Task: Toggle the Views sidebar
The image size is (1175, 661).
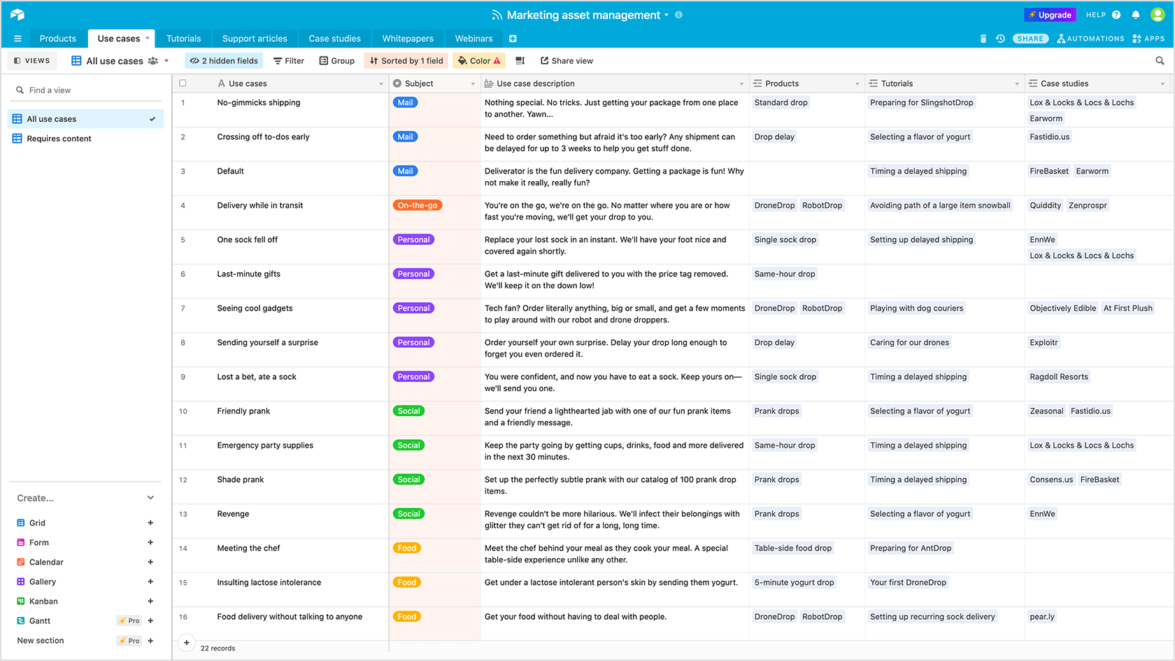Action: (32, 61)
